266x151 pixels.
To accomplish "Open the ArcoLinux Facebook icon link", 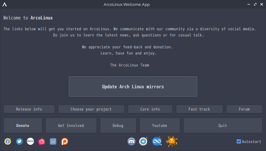I will pos(8,141).
